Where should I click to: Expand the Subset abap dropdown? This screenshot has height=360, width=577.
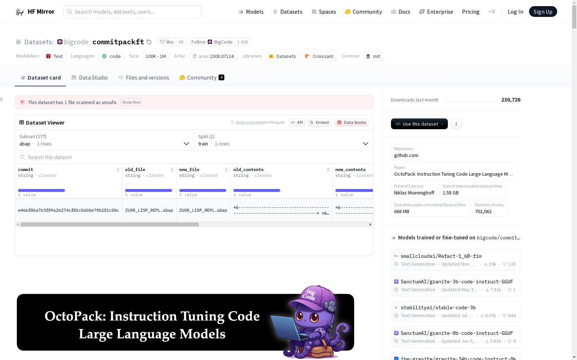105,140
